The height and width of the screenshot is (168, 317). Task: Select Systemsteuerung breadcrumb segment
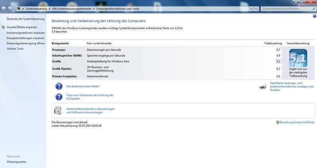(x=36, y=9)
